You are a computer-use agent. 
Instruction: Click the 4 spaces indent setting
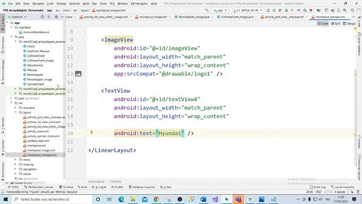point(340,192)
